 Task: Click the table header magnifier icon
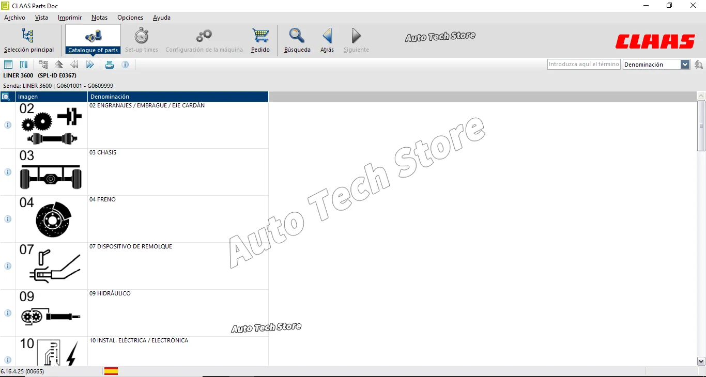[x=6, y=97]
